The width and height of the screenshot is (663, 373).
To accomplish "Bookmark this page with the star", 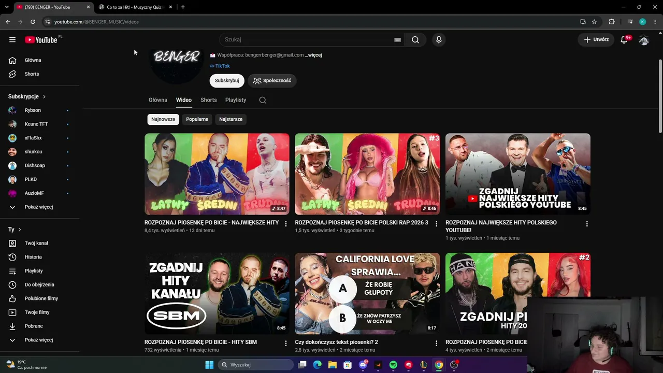I will click(594, 22).
